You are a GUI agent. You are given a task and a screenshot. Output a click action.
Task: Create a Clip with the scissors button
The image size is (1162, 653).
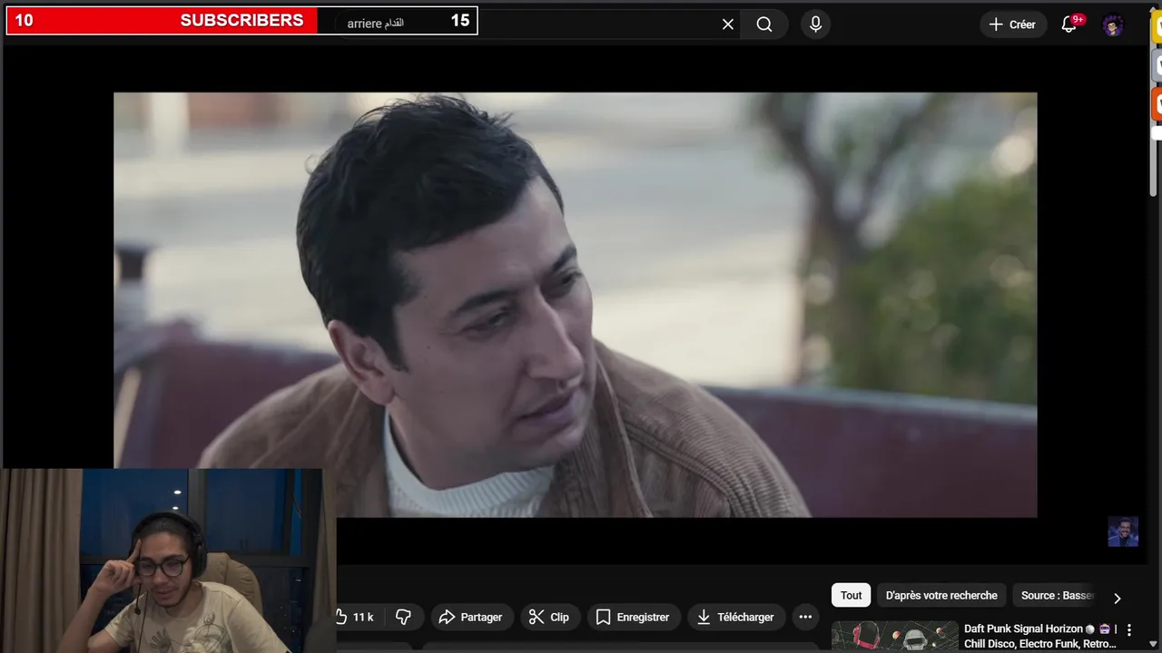(549, 617)
